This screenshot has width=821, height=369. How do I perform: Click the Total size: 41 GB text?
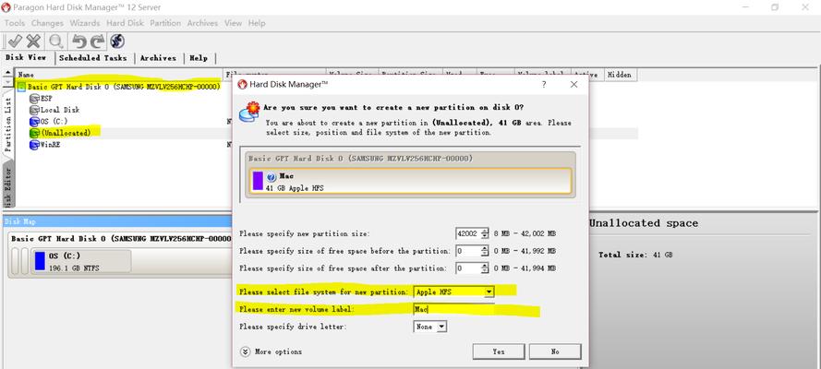point(635,255)
